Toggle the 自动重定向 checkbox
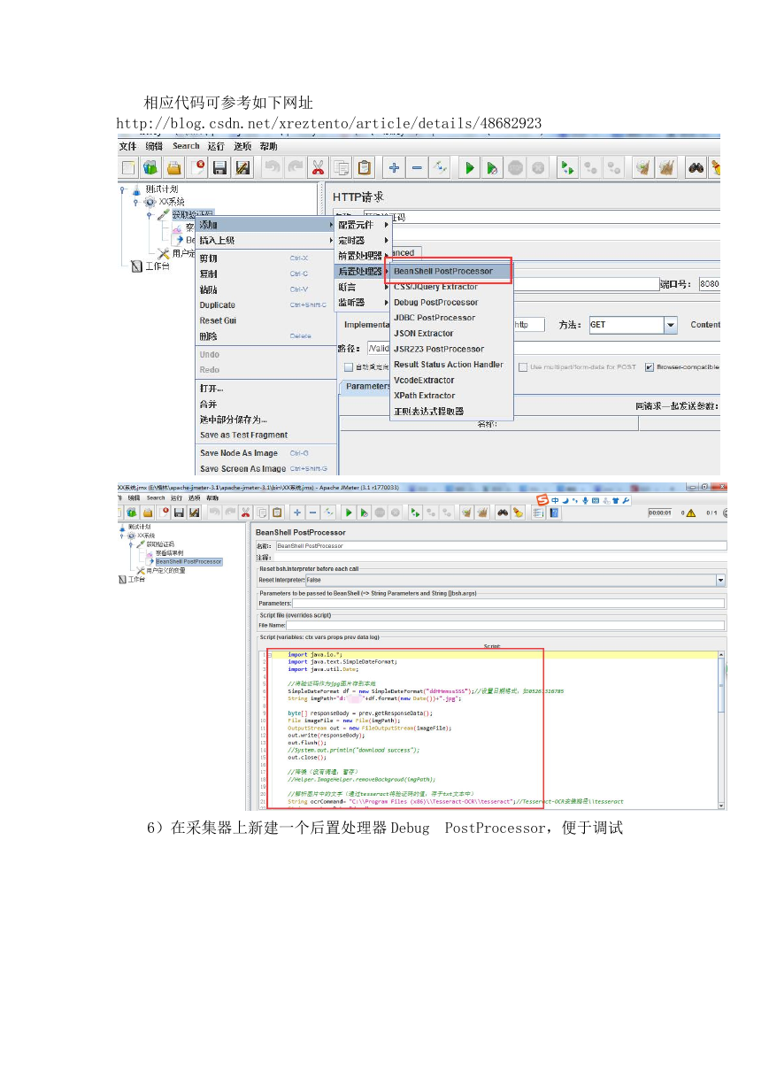The height and width of the screenshot is (1087, 769). coord(348,366)
